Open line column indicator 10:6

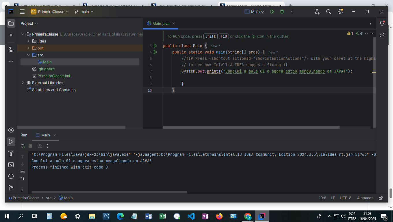(322, 198)
